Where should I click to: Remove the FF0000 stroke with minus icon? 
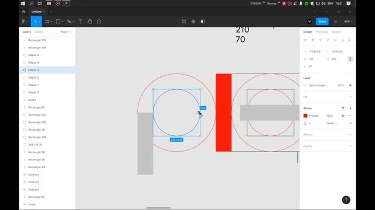pyautogui.click(x=350, y=116)
